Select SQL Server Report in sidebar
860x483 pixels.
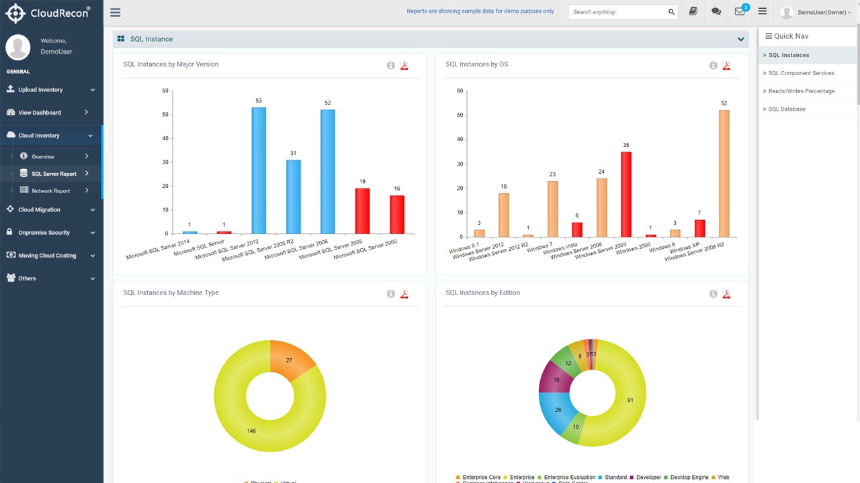click(55, 174)
